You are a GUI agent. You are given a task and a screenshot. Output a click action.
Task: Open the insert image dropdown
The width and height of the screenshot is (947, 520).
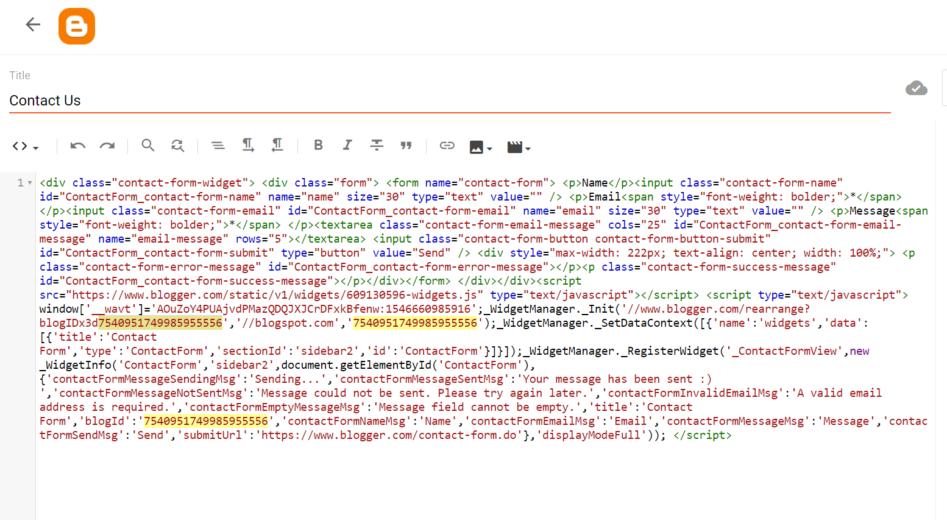pyautogui.click(x=481, y=147)
